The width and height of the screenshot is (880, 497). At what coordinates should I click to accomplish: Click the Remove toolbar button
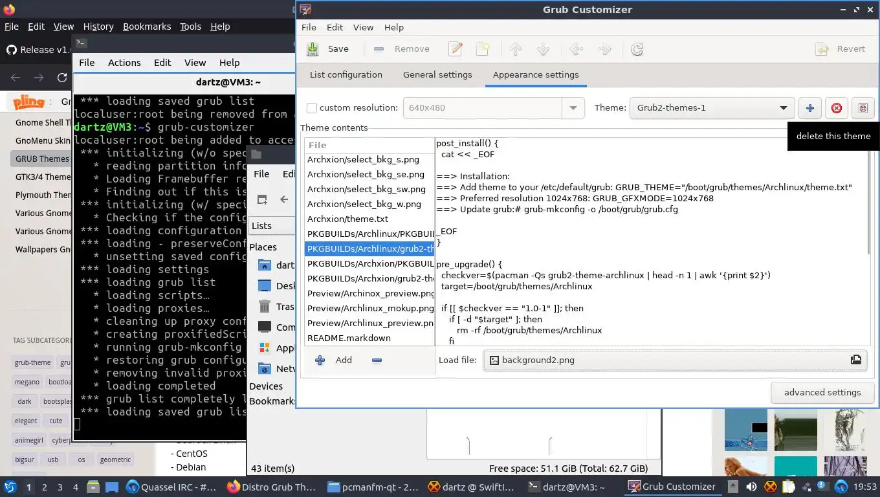[402, 49]
